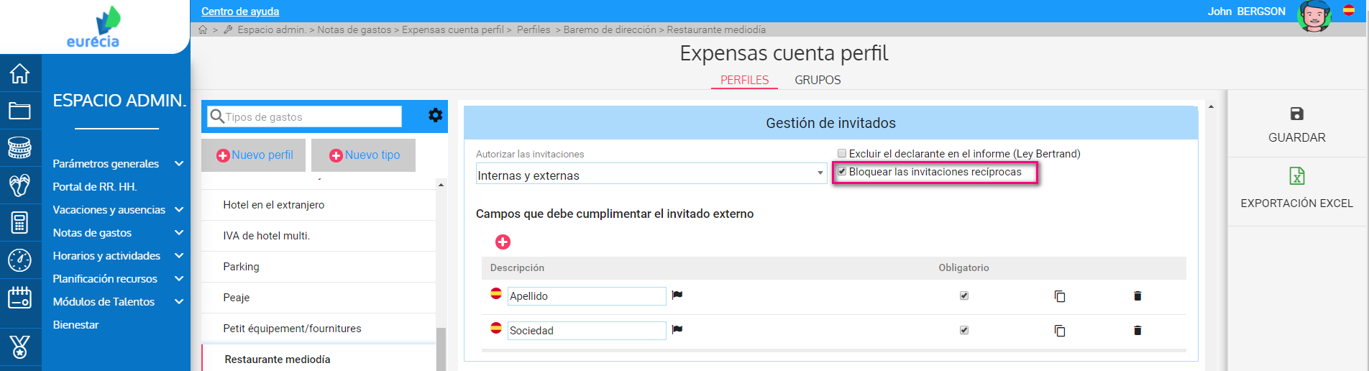The height and width of the screenshot is (371, 1369).
Task: Delete the Apellido row with trash icon
Action: click(x=1137, y=296)
